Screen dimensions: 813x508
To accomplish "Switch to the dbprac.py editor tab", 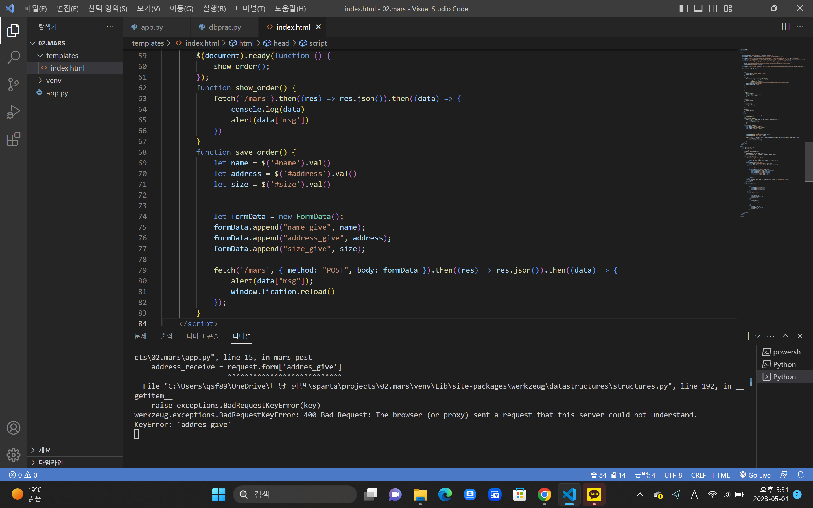I will 224,27.
